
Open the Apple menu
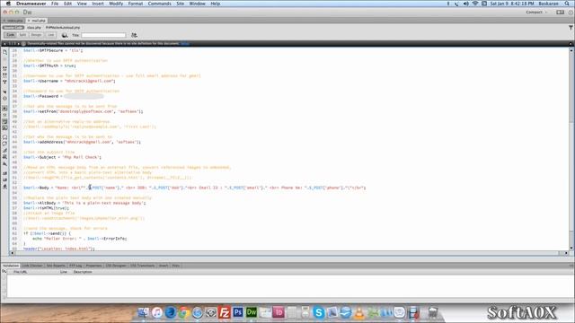coord(8,4)
